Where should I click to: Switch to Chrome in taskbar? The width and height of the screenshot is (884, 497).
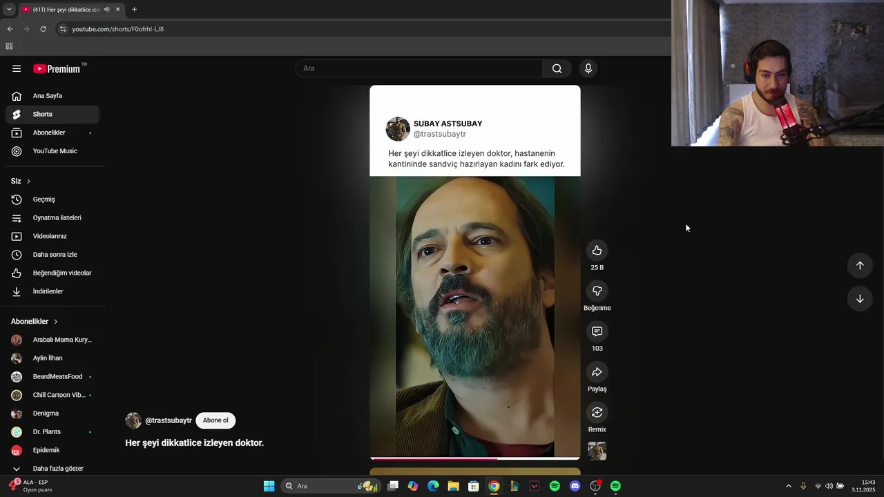point(494,486)
